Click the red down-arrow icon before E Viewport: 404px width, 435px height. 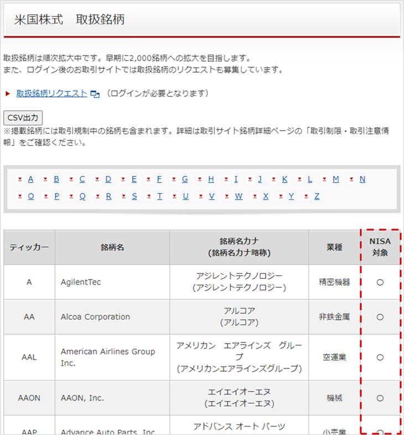pos(123,179)
